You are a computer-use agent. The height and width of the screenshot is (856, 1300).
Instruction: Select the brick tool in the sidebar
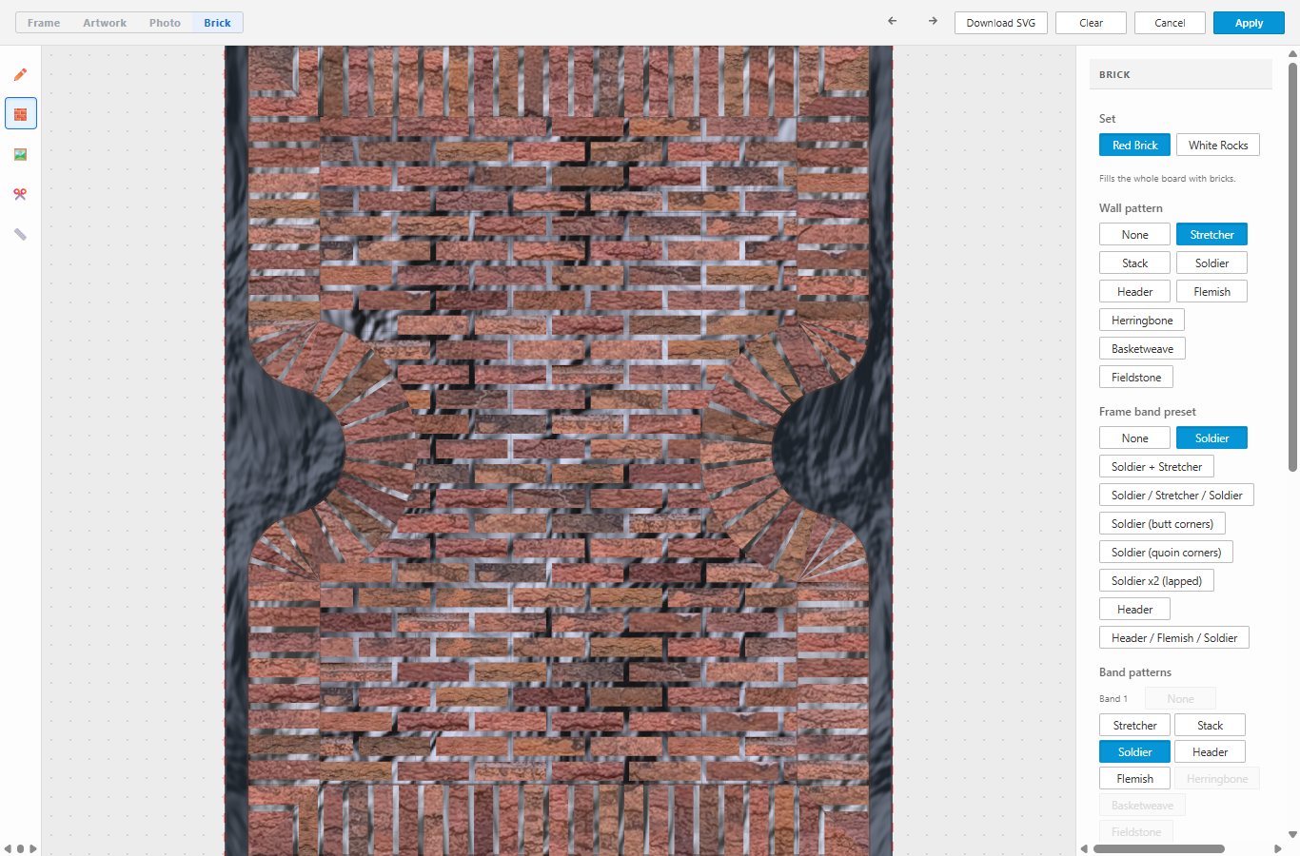[21, 114]
